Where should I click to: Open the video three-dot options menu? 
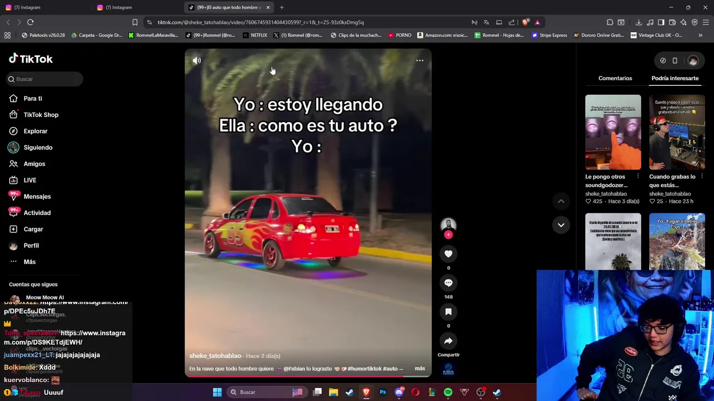pyautogui.click(x=419, y=61)
